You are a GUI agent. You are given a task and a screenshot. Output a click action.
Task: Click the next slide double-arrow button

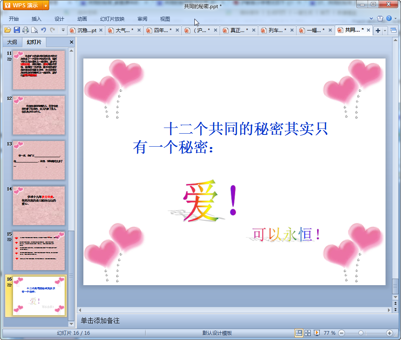[x=395, y=310]
